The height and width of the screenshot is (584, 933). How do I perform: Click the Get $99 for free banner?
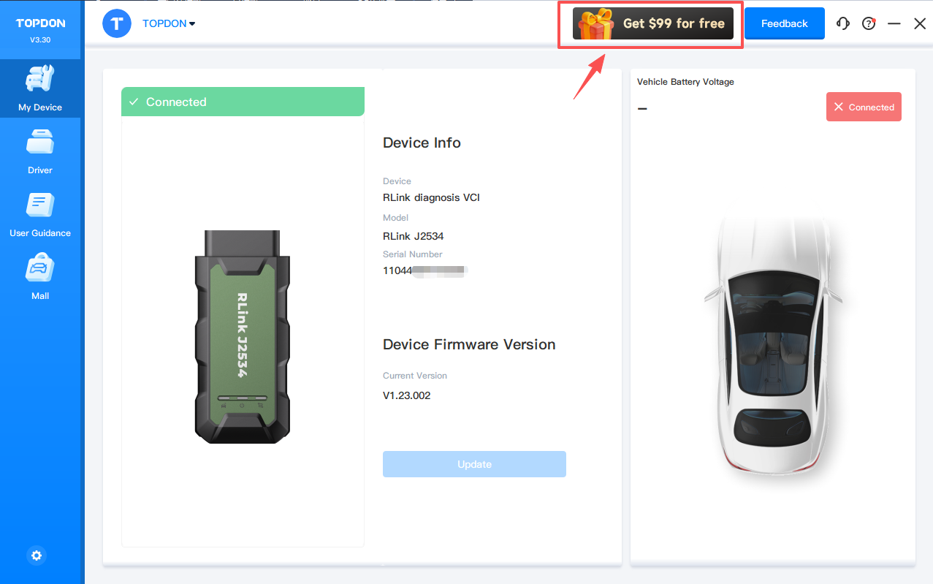tap(652, 23)
